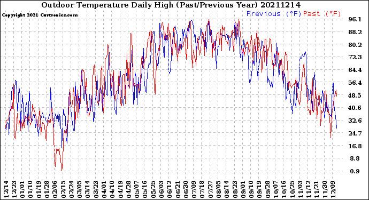Click the 32.6 y-axis value
This screenshot has width=369, height=200.
pyautogui.click(x=355, y=121)
